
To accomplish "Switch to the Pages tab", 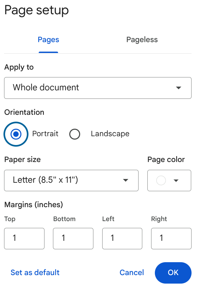I will (x=48, y=39).
